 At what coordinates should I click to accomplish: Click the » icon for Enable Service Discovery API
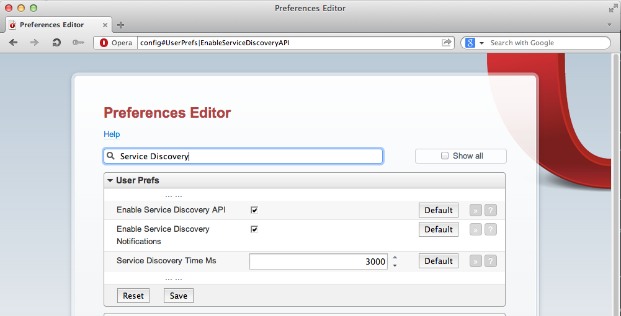pyautogui.click(x=476, y=210)
